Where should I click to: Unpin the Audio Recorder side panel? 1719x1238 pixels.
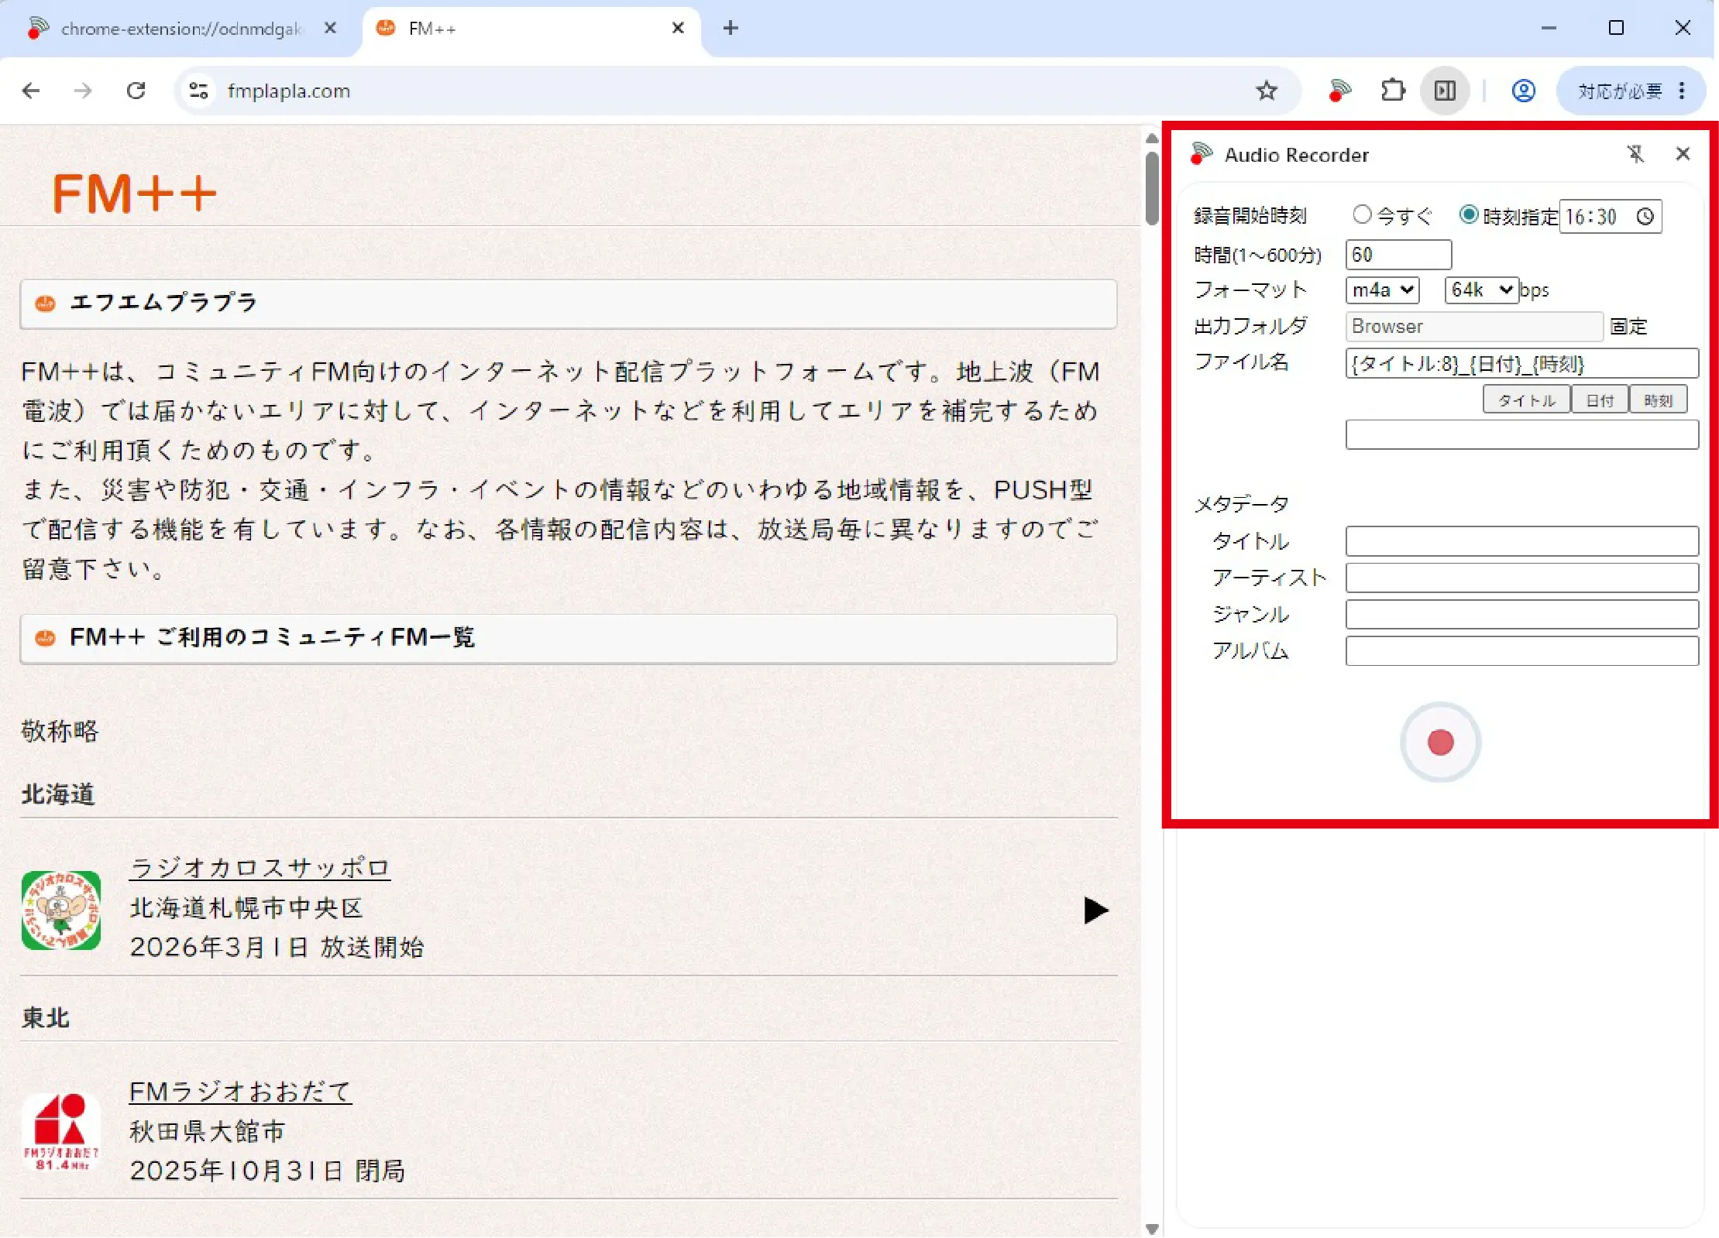pos(1635,154)
